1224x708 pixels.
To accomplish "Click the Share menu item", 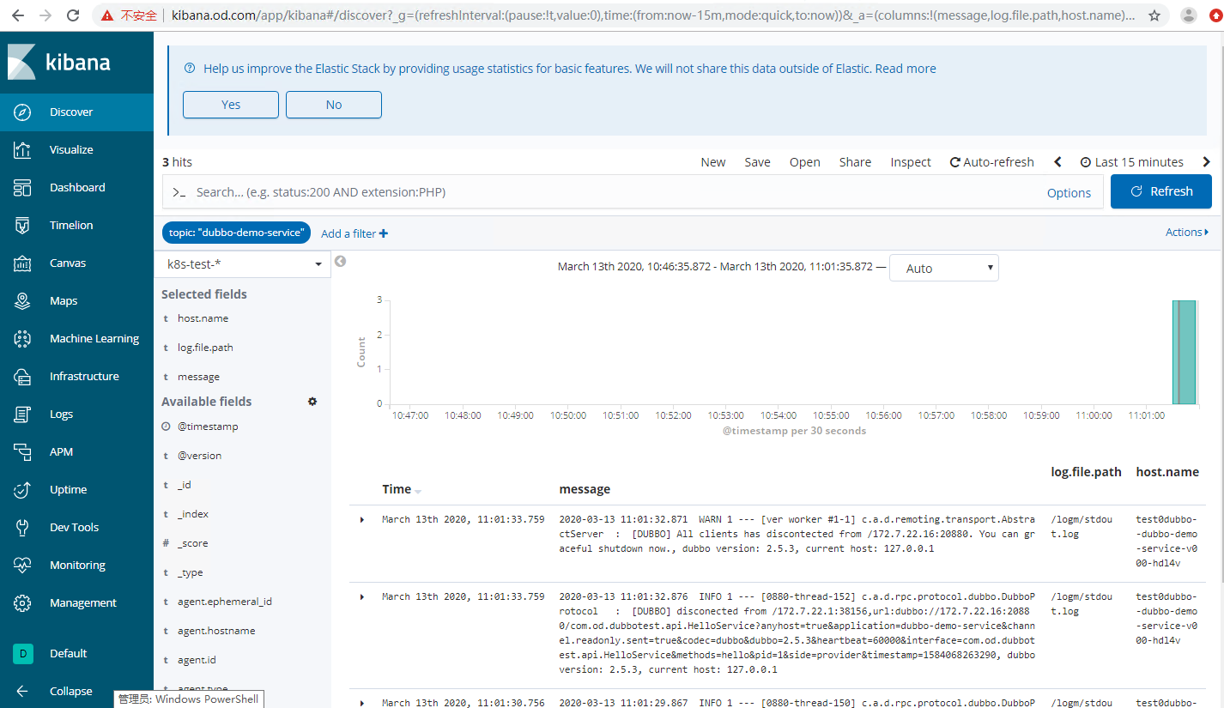I will 854,162.
